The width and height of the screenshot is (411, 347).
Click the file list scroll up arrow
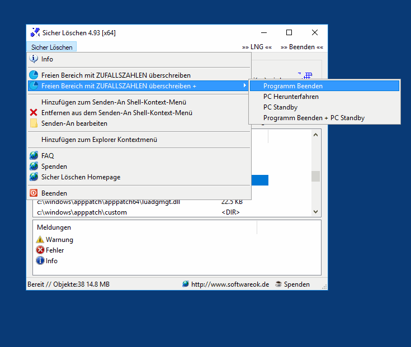point(315,135)
